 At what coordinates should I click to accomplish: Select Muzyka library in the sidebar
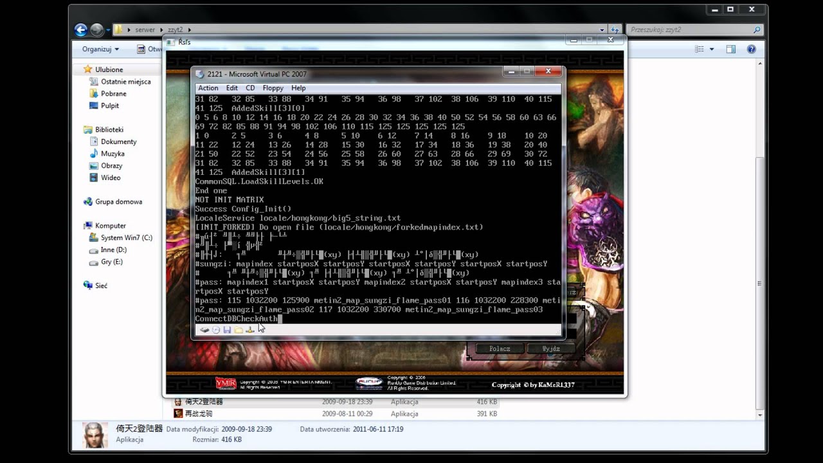pos(113,154)
